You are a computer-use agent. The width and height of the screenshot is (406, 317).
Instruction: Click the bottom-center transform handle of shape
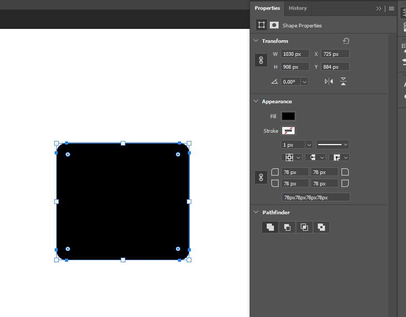pos(123,260)
